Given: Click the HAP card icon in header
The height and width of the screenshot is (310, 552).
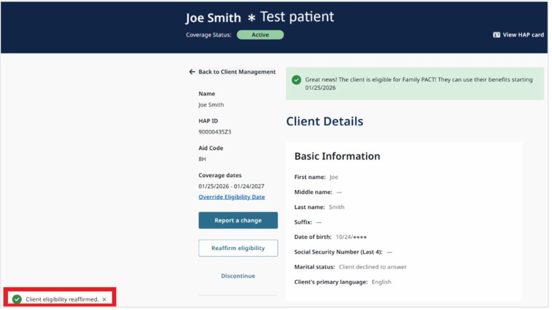Looking at the screenshot, I should point(496,35).
